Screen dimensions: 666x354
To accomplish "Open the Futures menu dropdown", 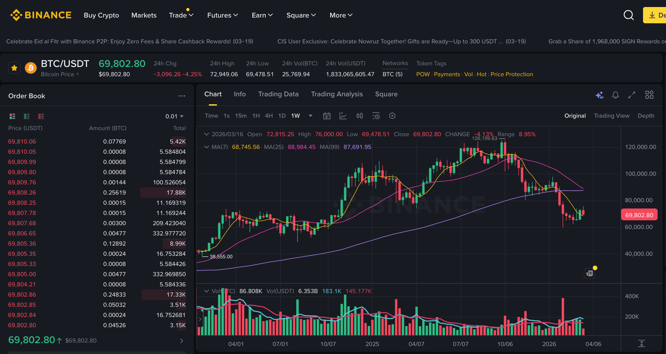I will click(222, 15).
